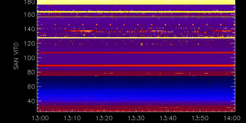Image resolution: width=246 pixels, height=123 pixels.
Task: Click the 120 frequency axis label
Action: 29,43
